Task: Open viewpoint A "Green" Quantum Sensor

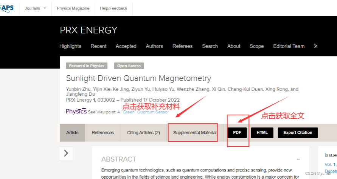Action: point(143,112)
